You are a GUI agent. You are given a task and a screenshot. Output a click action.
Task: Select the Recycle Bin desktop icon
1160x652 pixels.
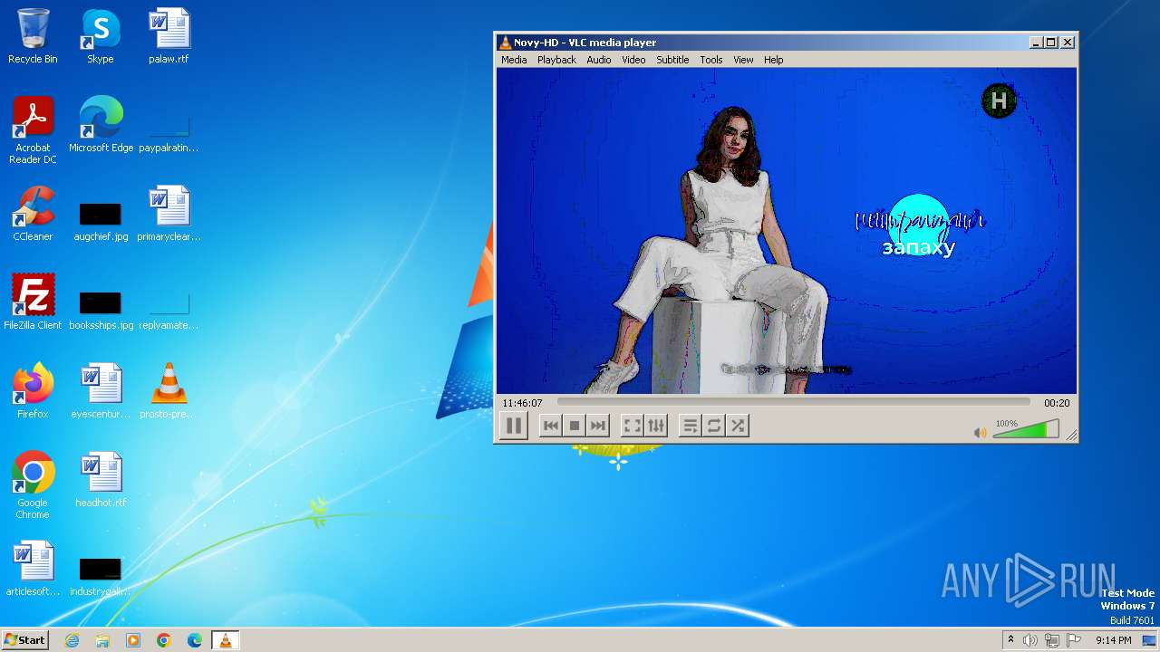[x=33, y=36]
